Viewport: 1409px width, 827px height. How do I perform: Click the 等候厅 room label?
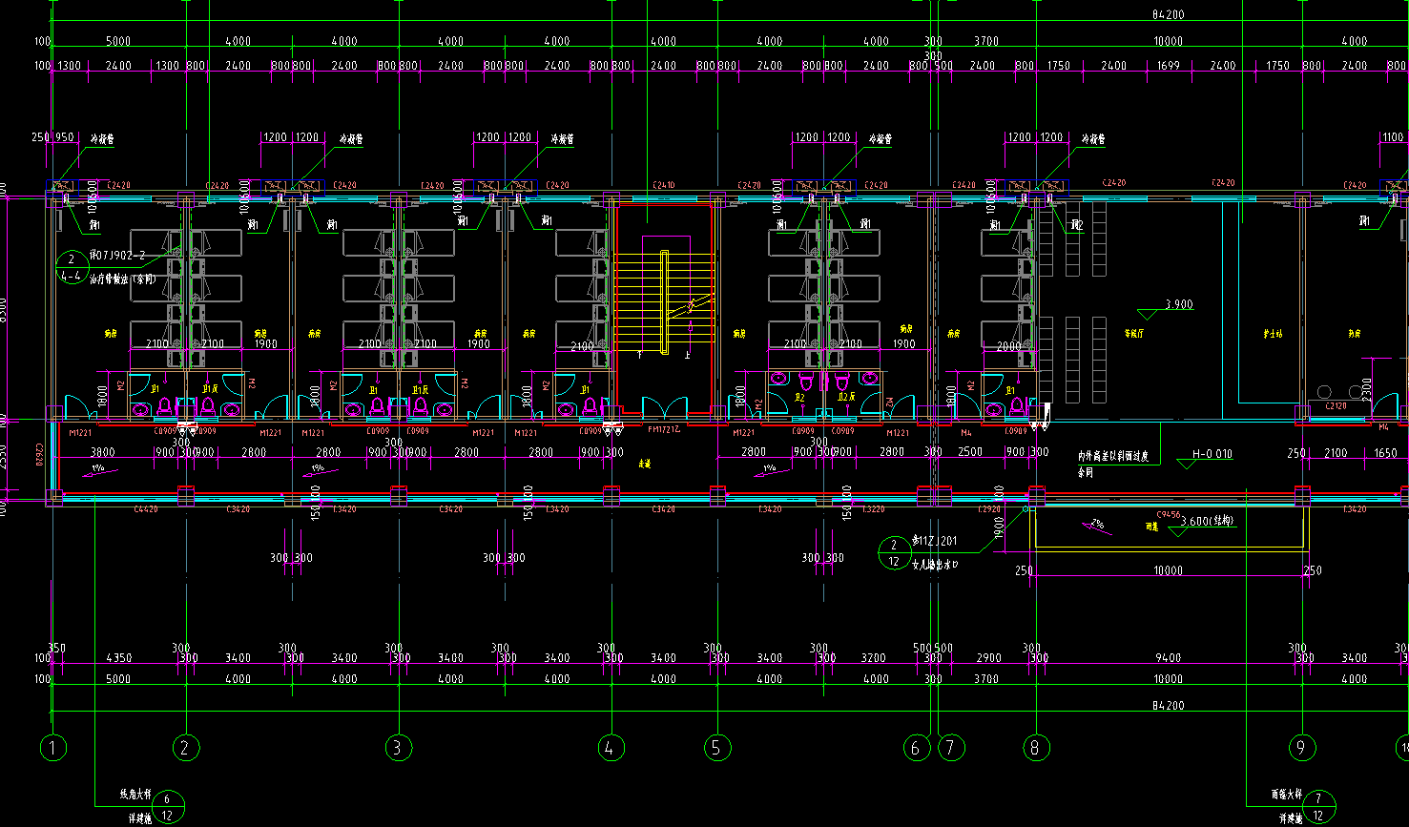coord(1133,335)
